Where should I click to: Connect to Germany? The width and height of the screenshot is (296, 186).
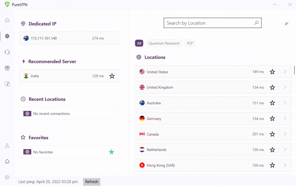(213, 118)
